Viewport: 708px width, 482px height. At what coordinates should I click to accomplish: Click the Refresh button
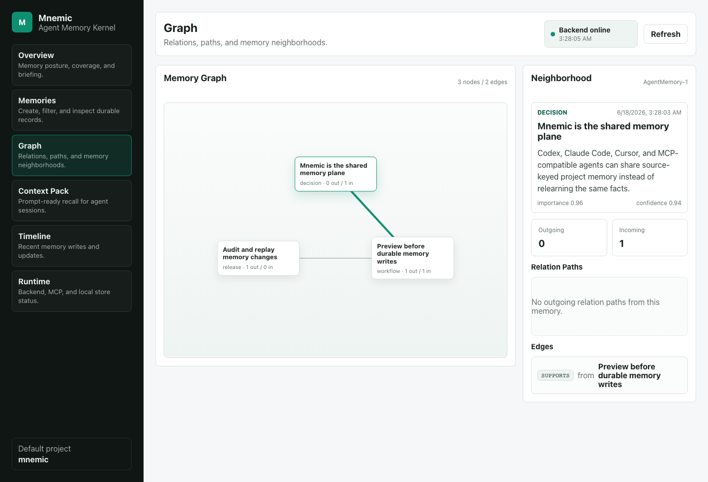pyautogui.click(x=666, y=34)
